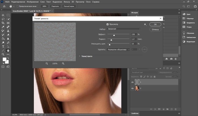Expand the Тени/света section
Image resolution: width=198 pixels, height=116 pixels.
[x=79, y=56]
